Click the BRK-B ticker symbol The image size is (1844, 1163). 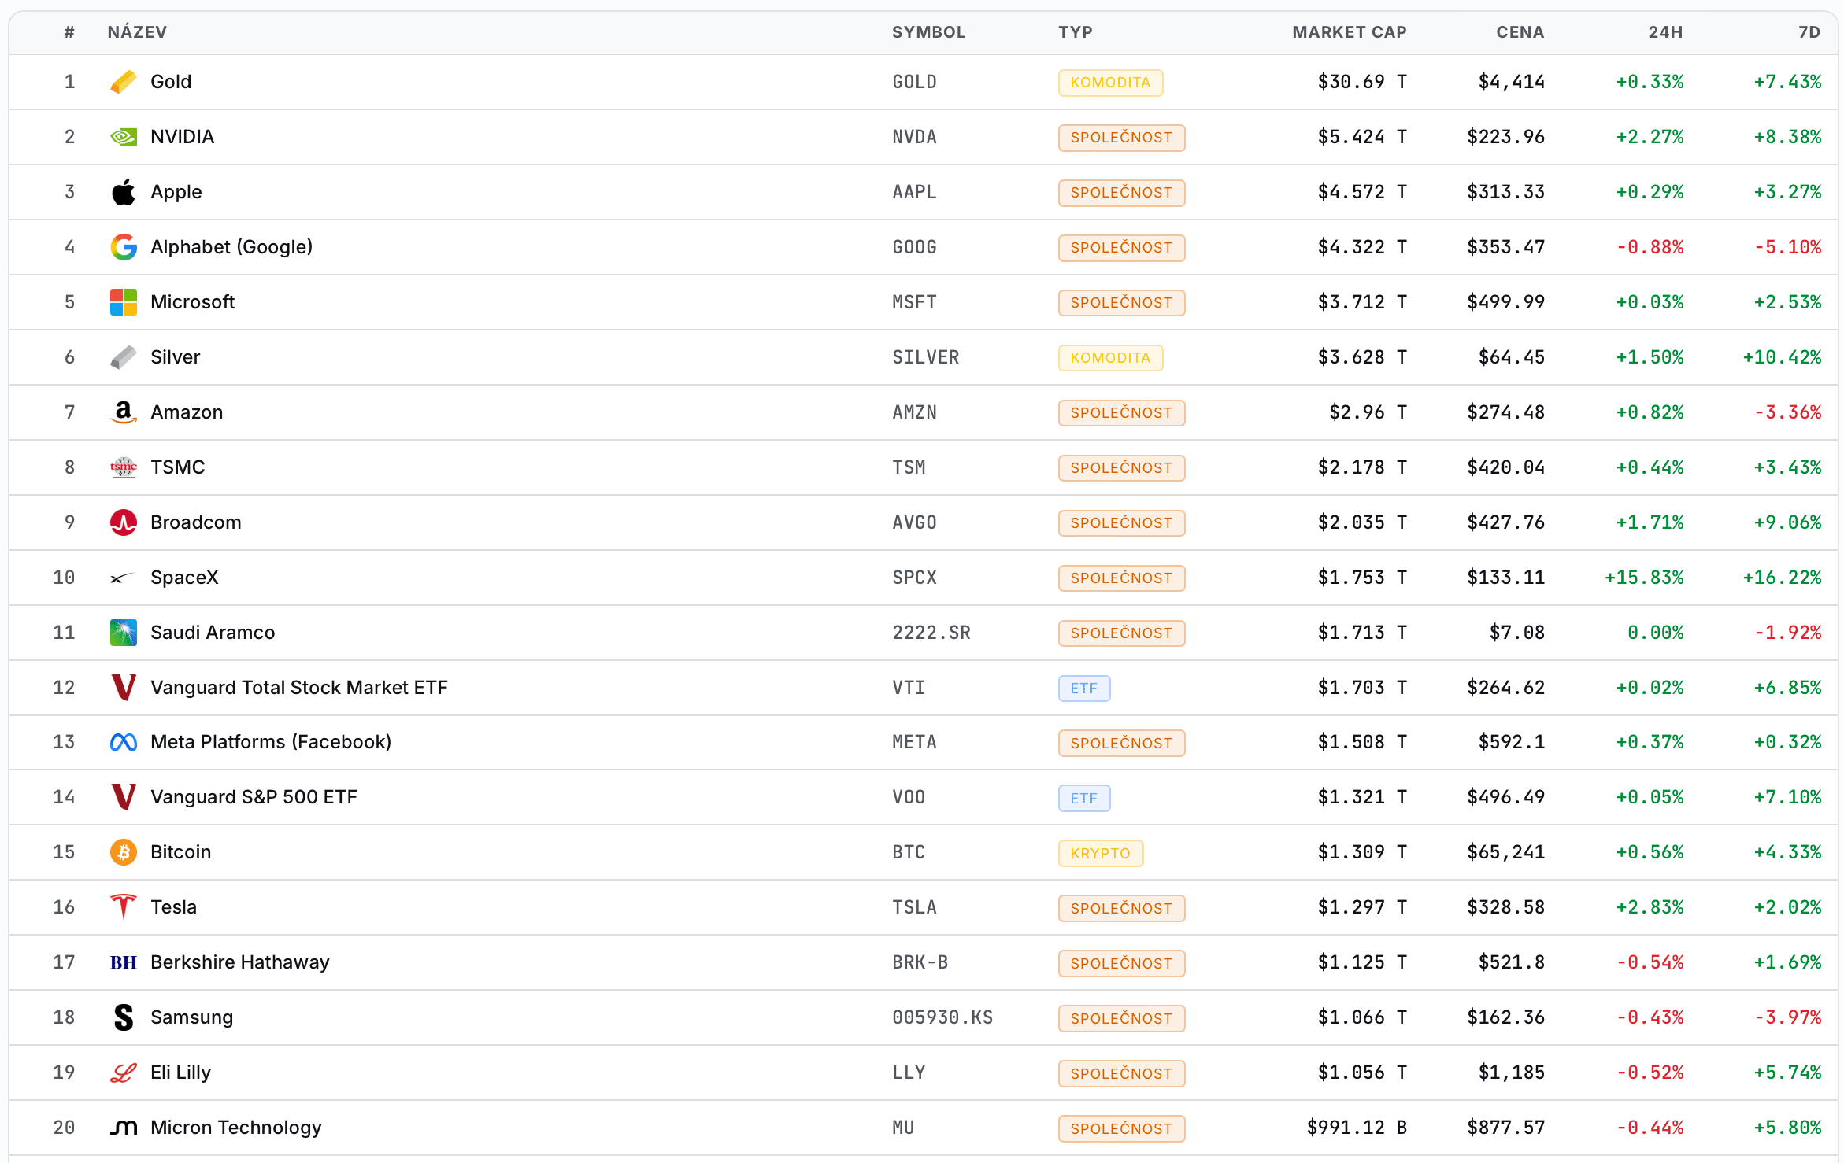pos(920,962)
